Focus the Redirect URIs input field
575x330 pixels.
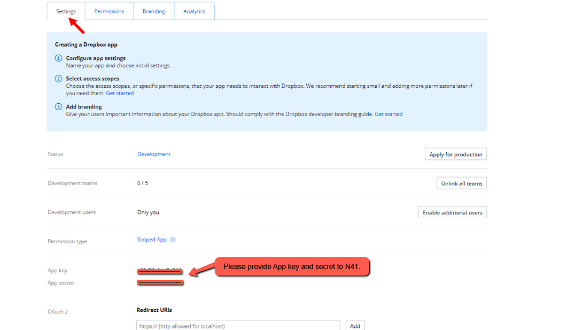(238, 326)
